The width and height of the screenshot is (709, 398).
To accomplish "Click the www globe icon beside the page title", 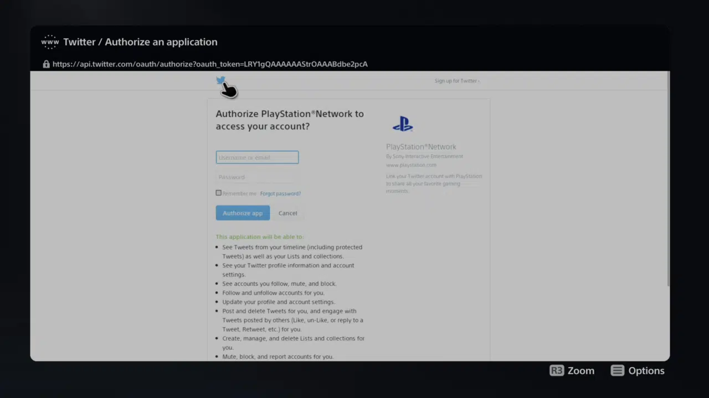I will (50, 41).
